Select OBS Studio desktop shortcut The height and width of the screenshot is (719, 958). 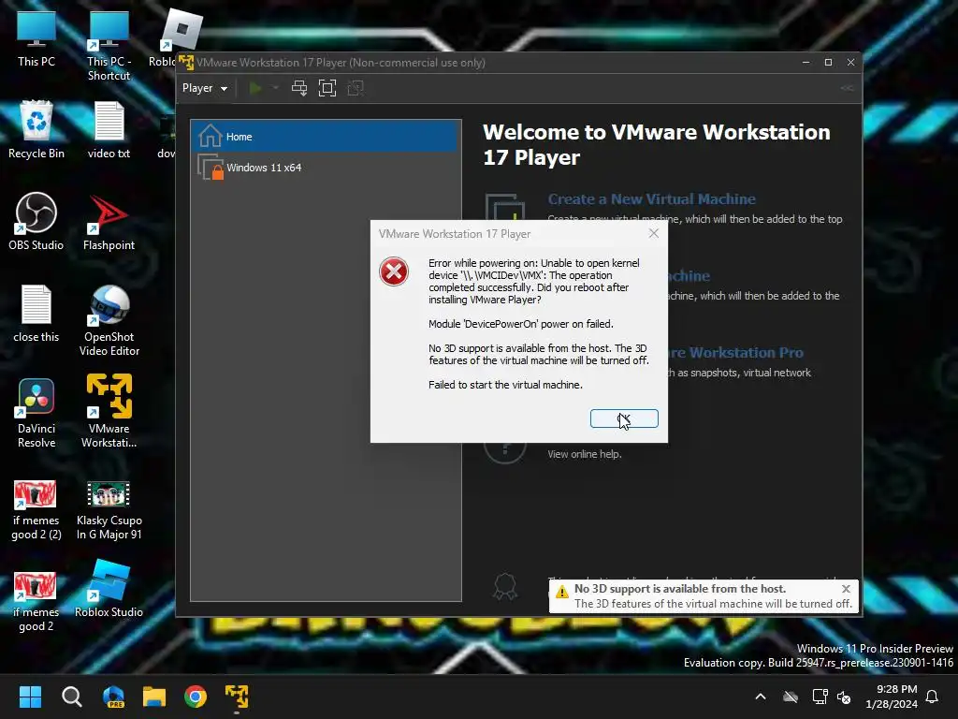36,221
